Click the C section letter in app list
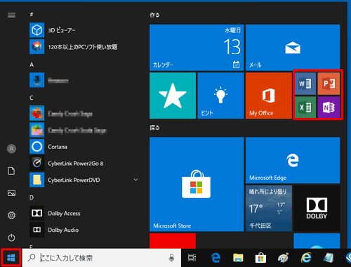Image resolution: width=351 pixels, height=267 pixels. point(32,98)
